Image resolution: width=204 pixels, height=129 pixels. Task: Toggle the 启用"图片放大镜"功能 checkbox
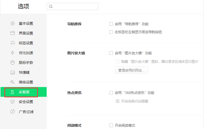click(x=111, y=53)
